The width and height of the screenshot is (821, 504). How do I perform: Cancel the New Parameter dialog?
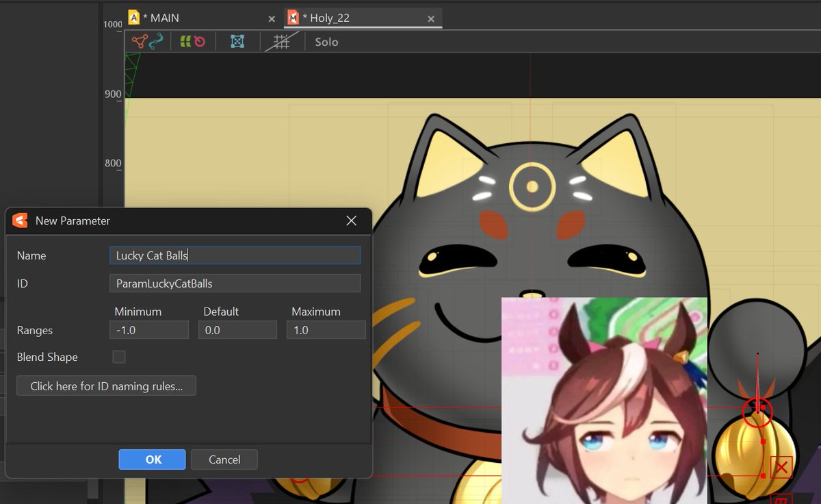point(224,459)
